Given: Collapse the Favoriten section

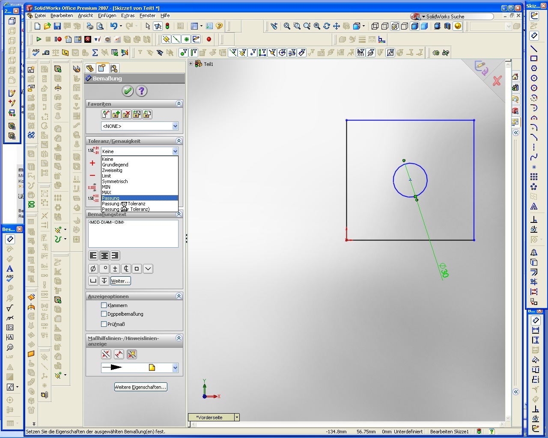Looking at the screenshot, I should click(179, 104).
